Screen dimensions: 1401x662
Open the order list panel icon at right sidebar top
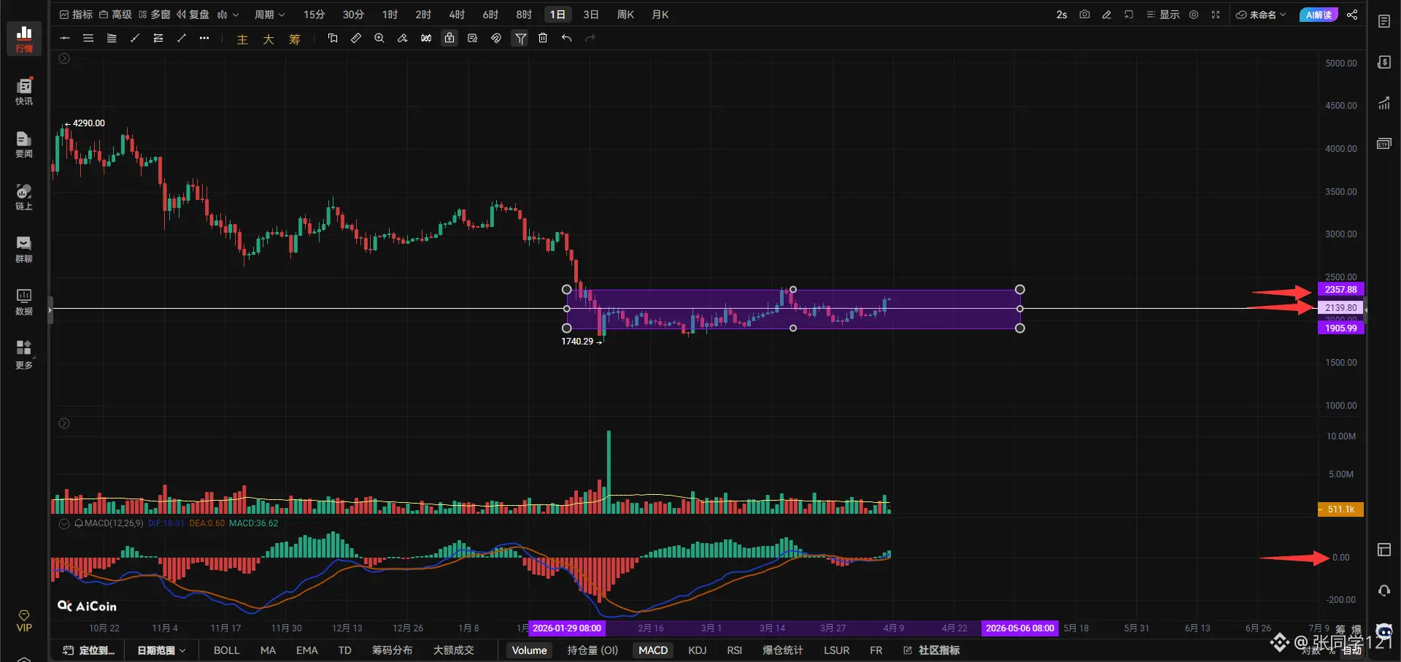click(x=1384, y=21)
